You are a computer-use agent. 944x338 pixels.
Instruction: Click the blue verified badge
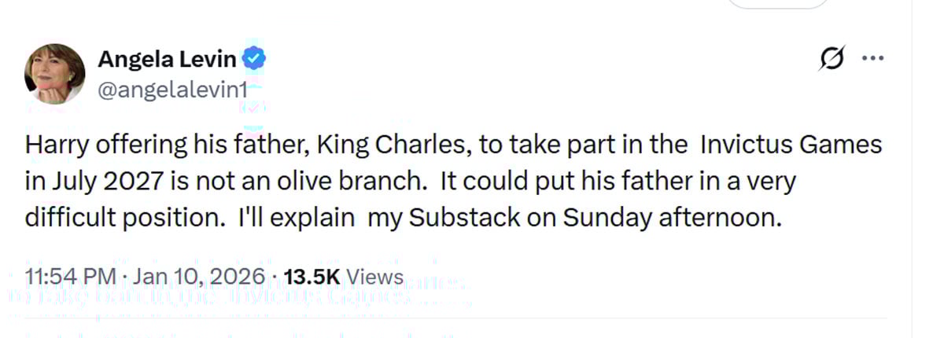(x=253, y=58)
